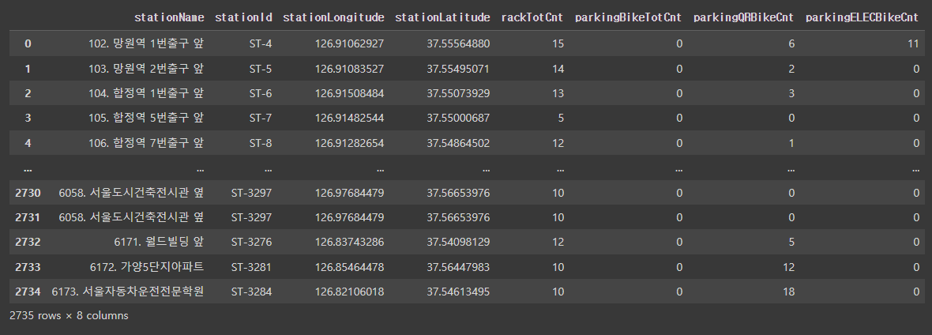This screenshot has width=932, height=335.
Task: Click the row index label 0
Action: click(28, 43)
